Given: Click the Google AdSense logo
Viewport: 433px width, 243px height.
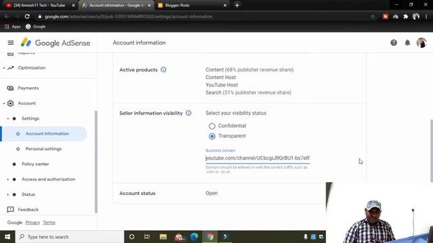Looking at the screenshot, I should click(x=55, y=43).
